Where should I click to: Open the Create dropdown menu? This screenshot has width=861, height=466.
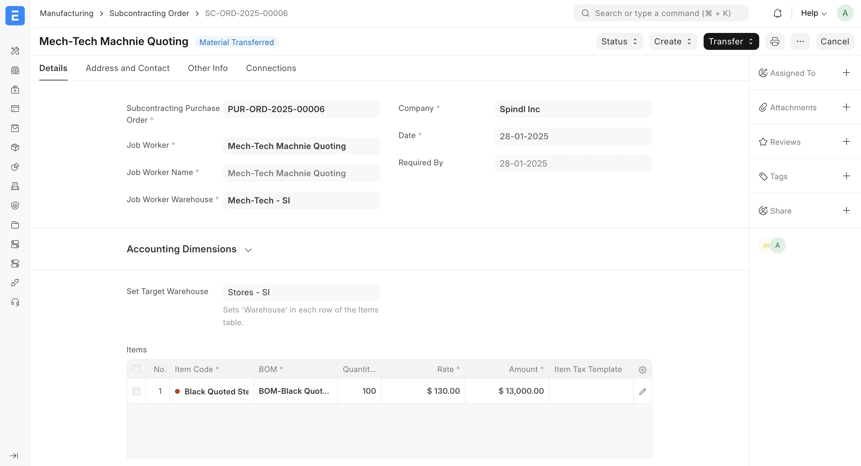pos(673,41)
